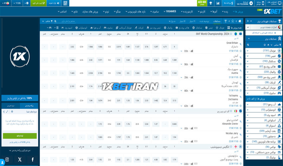
Task: Favorite the 22:30 ساوتهمپتون match star
Action: click(241, 163)
